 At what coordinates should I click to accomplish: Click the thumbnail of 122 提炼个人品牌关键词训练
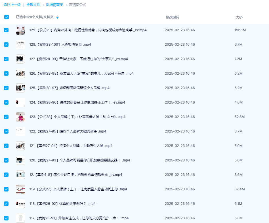point(20,131)
